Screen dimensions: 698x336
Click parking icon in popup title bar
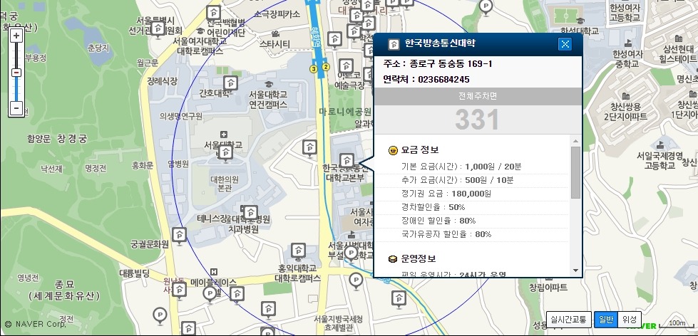pos(394,44)
